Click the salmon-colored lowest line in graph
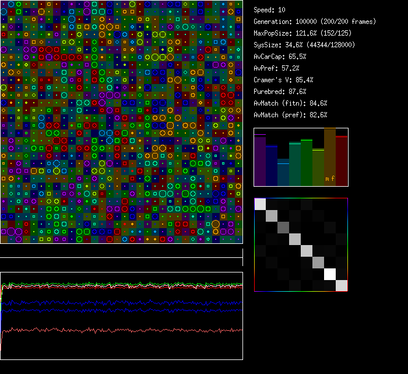This screenshot has height=374, width=408. click(x=117, y=330)
